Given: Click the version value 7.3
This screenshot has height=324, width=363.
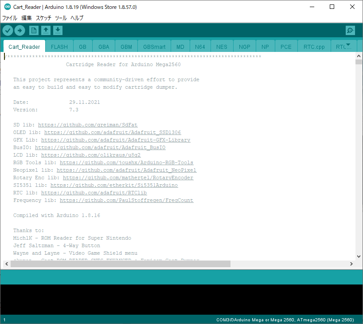Looking at the screenshot, I should [x=74, y=110].
